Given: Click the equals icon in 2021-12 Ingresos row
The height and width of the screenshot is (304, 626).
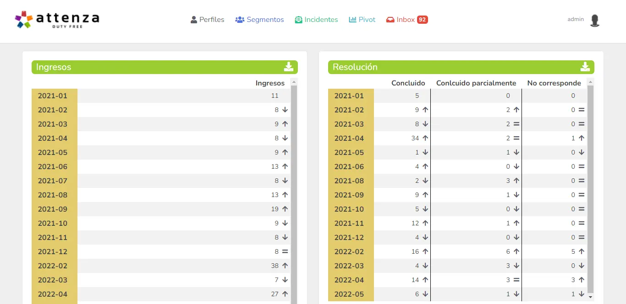Looking at the screenshot, I should tap(285, 251).
